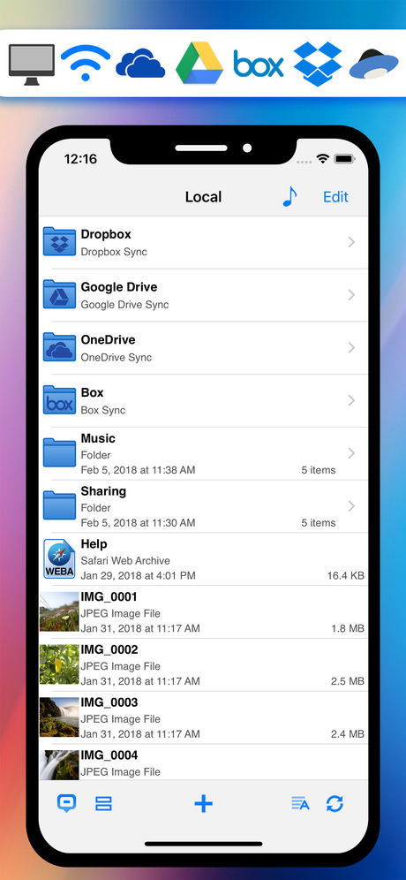Screen dimensions: 406x880
Task: Click the box logo in top banner
Action: (x=259, y=64)
